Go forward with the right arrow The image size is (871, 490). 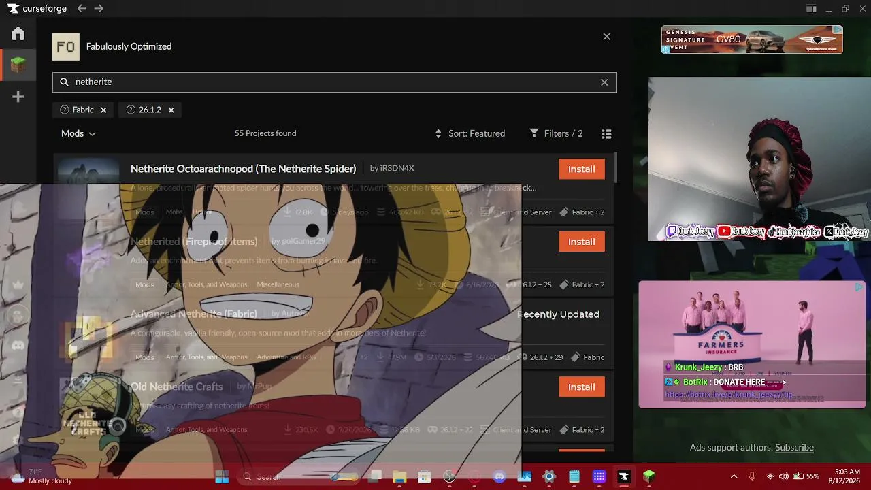coord(99,8)
